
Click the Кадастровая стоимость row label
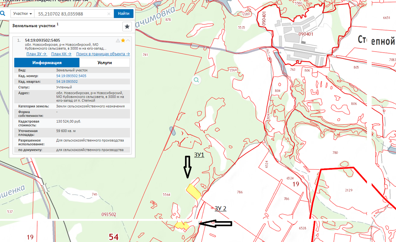pos(29,123)
